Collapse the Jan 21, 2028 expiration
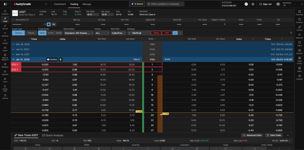The height and width of the screenshot is (150, 304). coord(13,60)
